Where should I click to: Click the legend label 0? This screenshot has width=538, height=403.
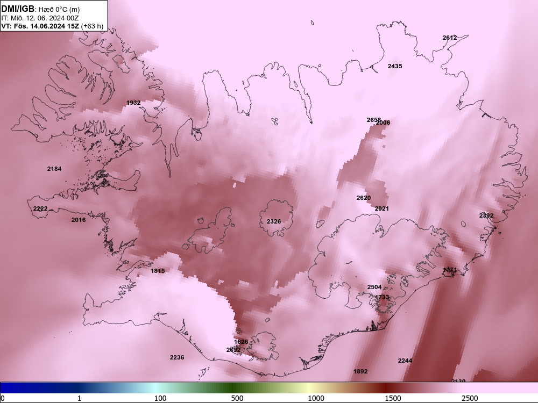click(3, 398)
